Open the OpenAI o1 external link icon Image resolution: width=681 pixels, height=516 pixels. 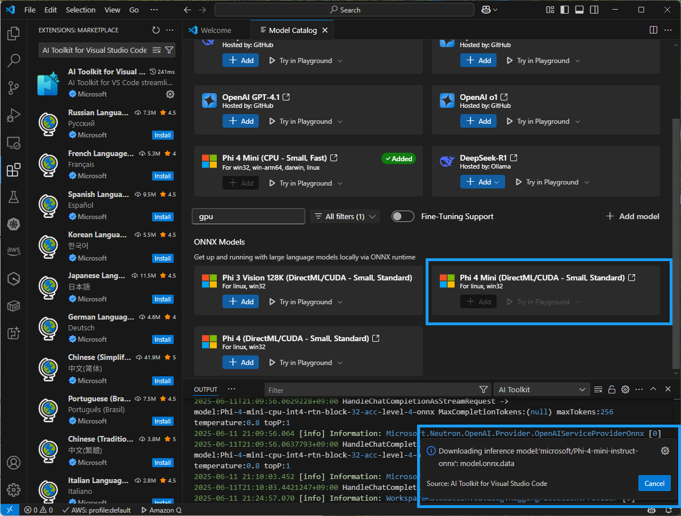coord(504,97)
